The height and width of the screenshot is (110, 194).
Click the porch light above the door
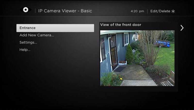(109, 37)
